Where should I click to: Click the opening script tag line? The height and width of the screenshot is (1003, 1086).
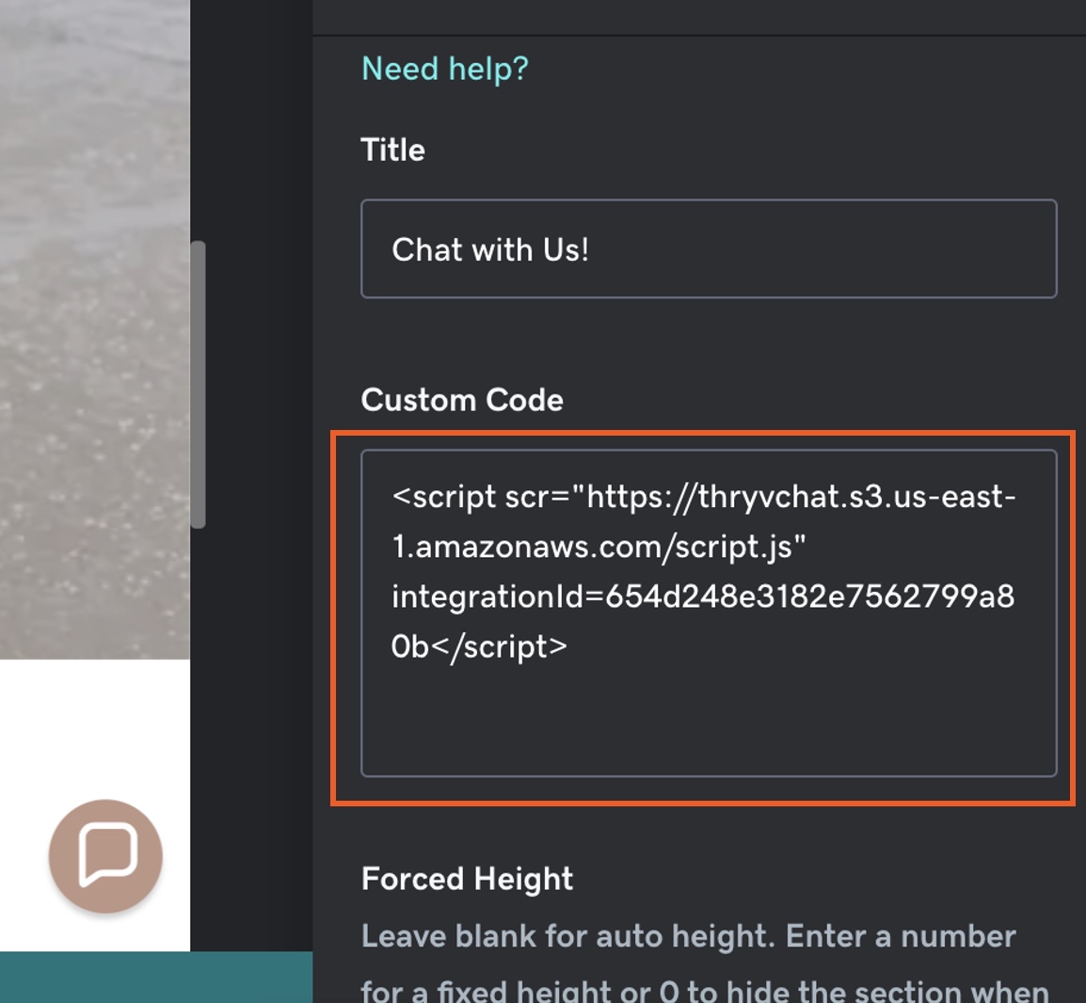[703, 496]
